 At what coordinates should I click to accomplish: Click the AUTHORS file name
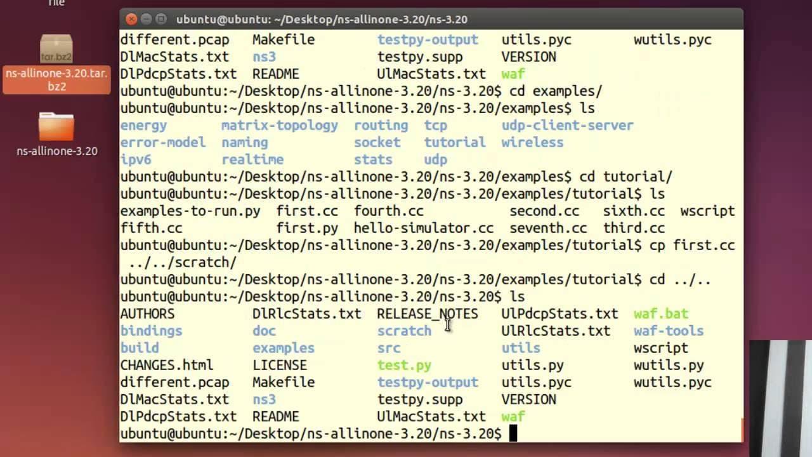[148, 314]
